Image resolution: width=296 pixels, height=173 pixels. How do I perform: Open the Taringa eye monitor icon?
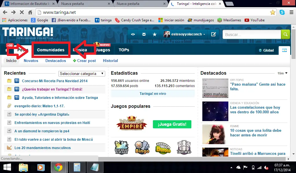click(133, 34)
